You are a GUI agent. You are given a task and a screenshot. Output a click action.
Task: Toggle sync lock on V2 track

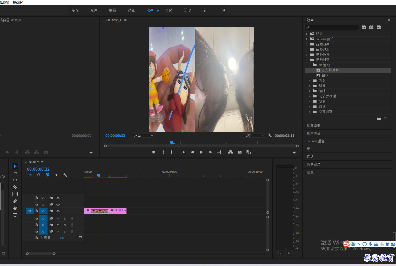(x=51, y=204)
